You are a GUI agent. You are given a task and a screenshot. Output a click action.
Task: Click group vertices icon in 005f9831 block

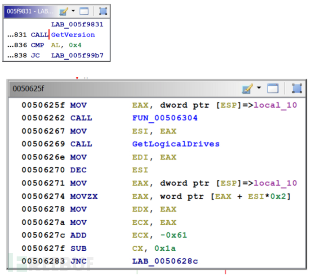103,11
